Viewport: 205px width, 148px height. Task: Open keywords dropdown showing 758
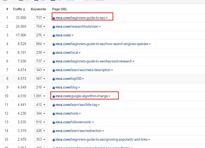click(41, 27)
